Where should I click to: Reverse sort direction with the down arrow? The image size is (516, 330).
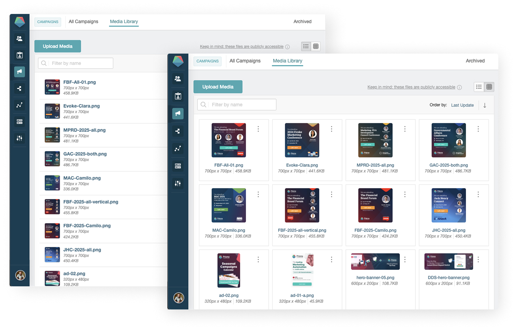point(485,105)
